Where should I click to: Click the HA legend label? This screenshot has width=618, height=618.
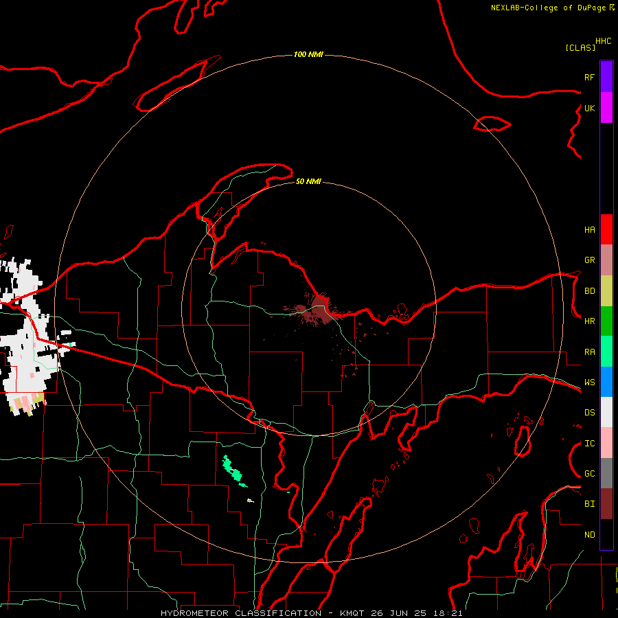589,230
